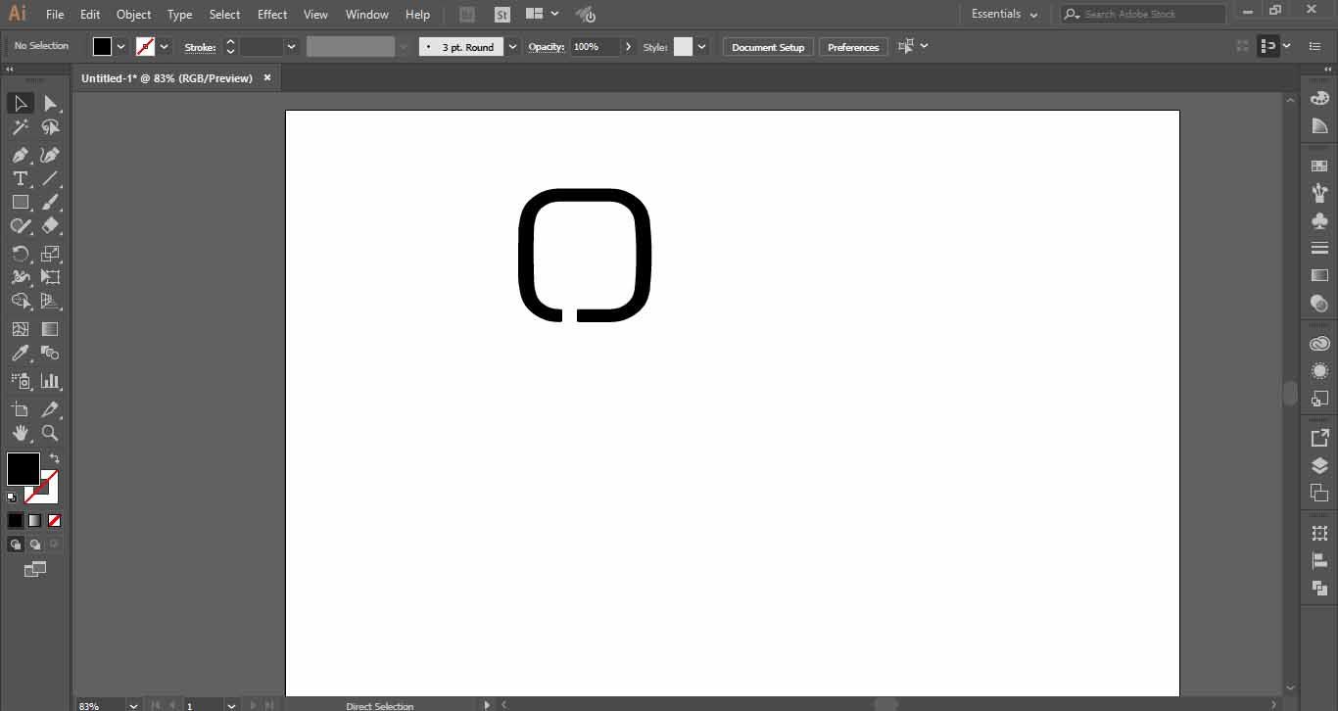Activate the Blend tool
The height and width of the screenshot is (711, 1338).
click(x=50, y=354)
